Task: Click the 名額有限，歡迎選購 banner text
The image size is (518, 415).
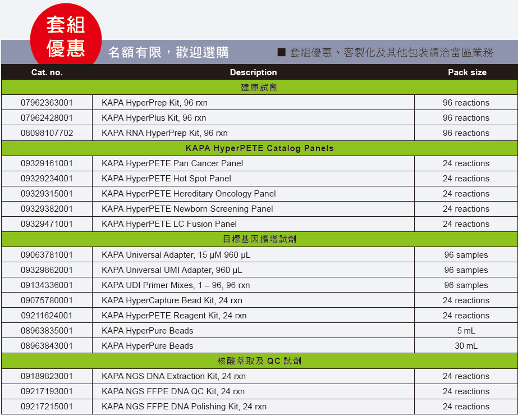Action: pos(168,52)
